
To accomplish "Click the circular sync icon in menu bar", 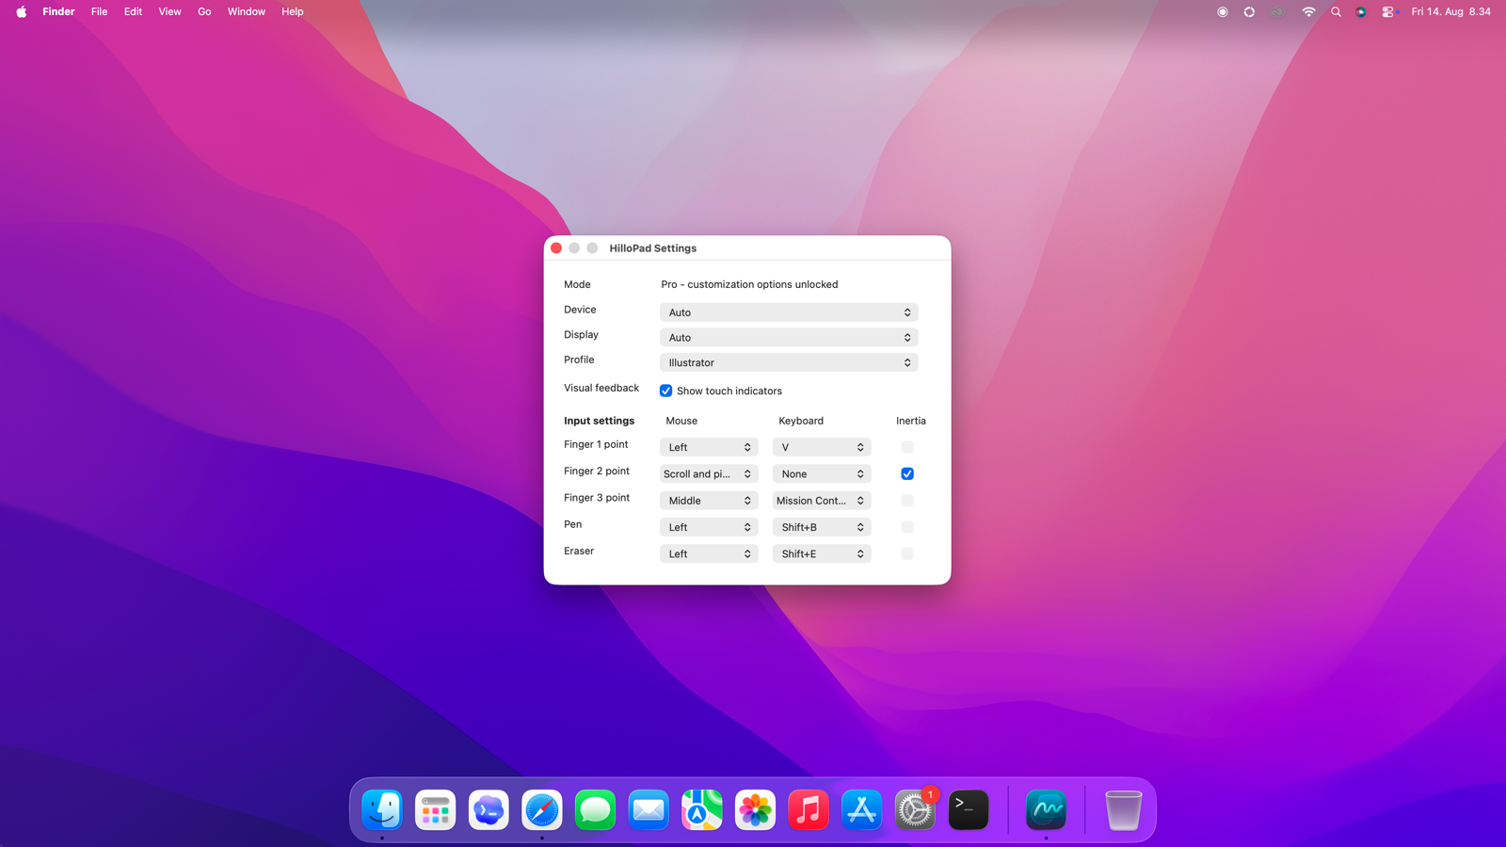I will [x=1249, y=12].
